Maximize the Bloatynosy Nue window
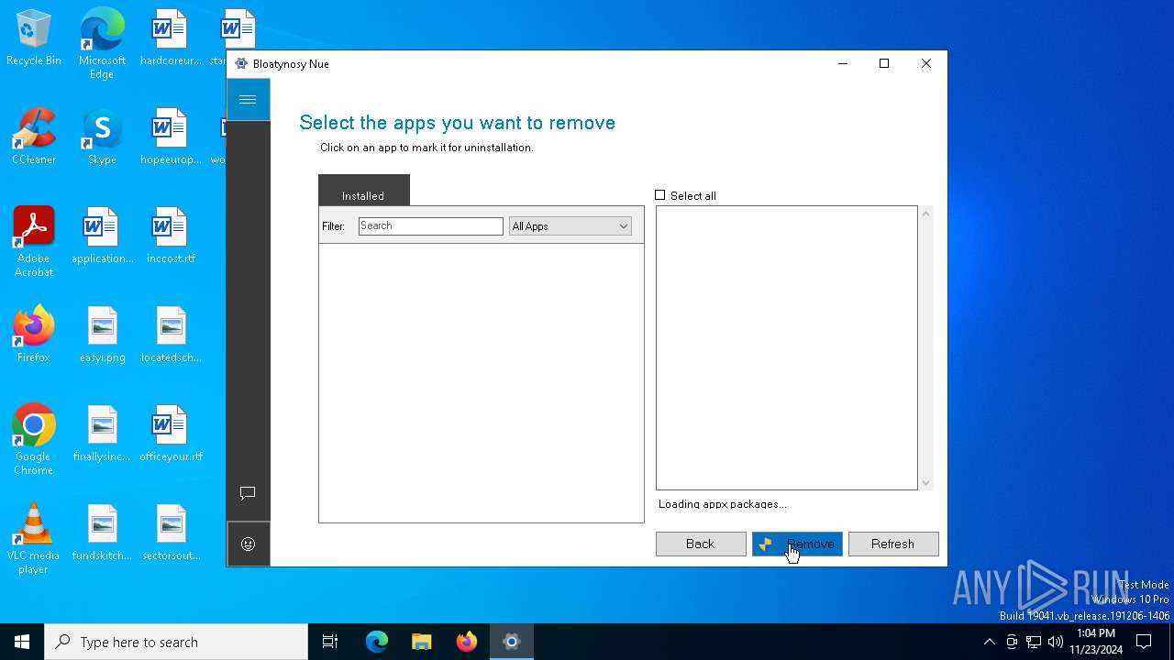 (x=884, y=63)
